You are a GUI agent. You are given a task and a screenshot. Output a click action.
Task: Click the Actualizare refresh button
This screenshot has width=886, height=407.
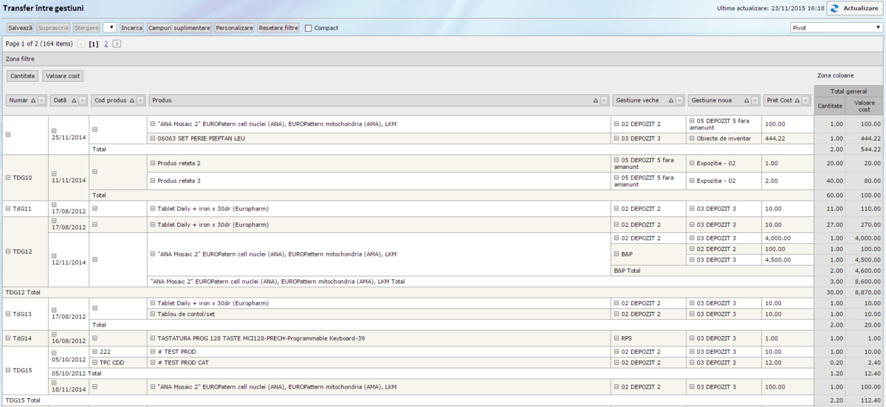[x=854, y=8]
